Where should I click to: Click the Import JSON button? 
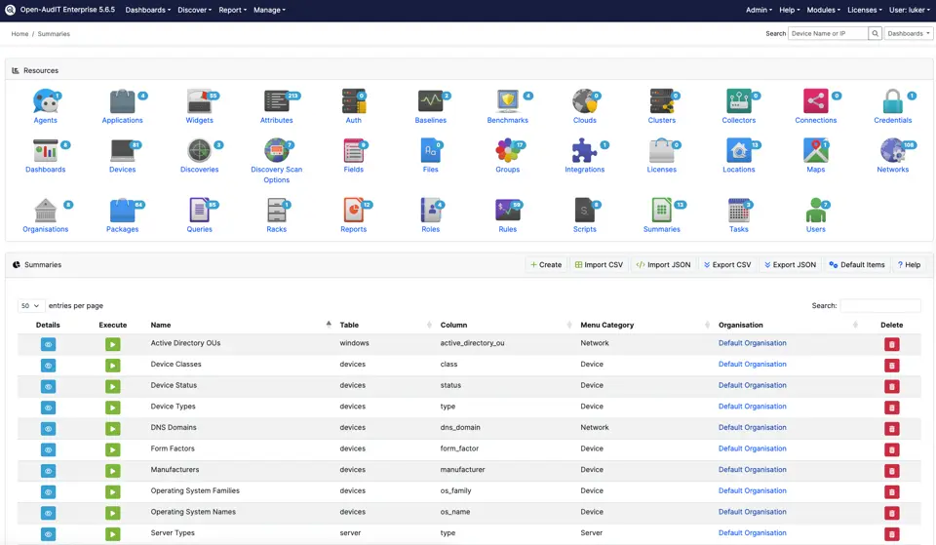[x=663, y=264]
